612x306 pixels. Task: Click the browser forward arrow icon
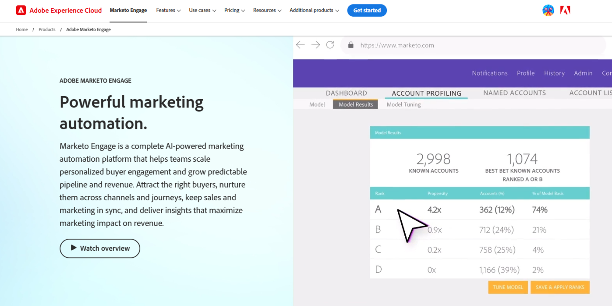click(x=316, y=45)
